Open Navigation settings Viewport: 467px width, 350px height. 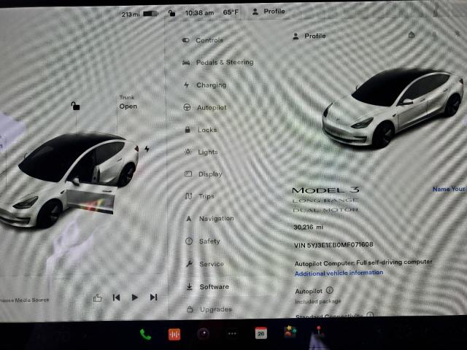(209, 219)
